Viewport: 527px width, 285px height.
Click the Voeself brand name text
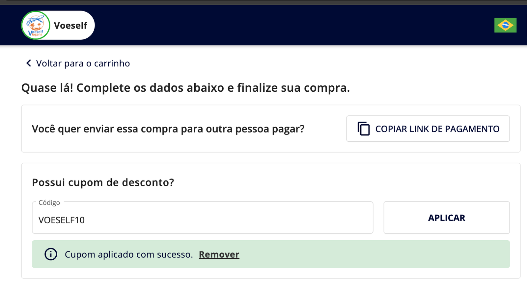click(x=70, y=25)
